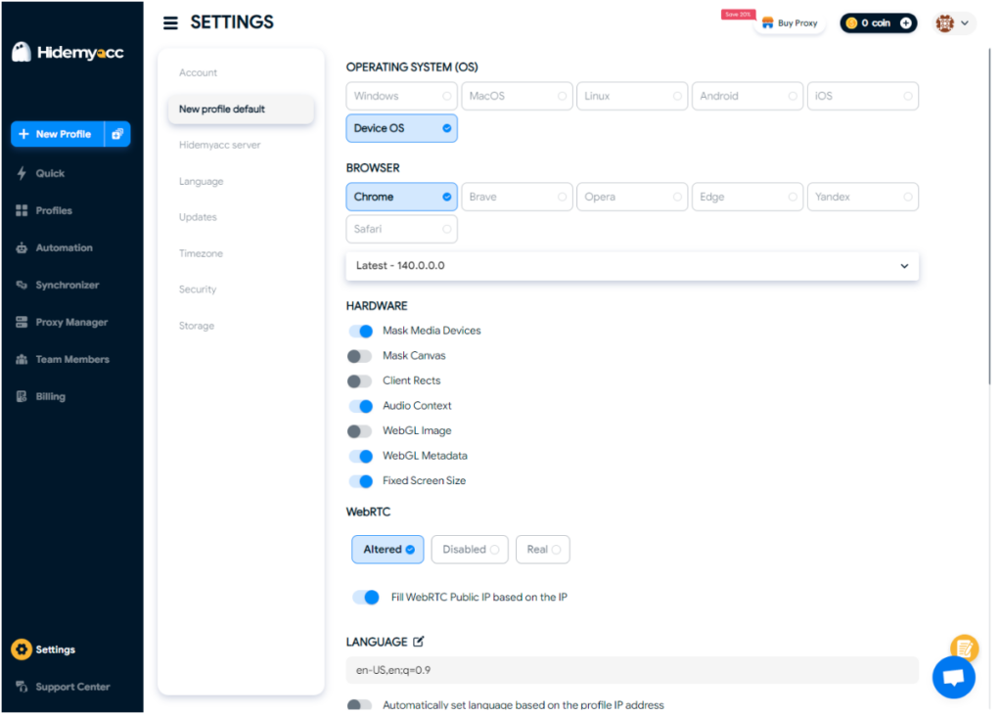Click the Hidemyacc ghost logo
Image resolution: width=1002 pixels, height=714 pixels.
(x=22, y=53)
